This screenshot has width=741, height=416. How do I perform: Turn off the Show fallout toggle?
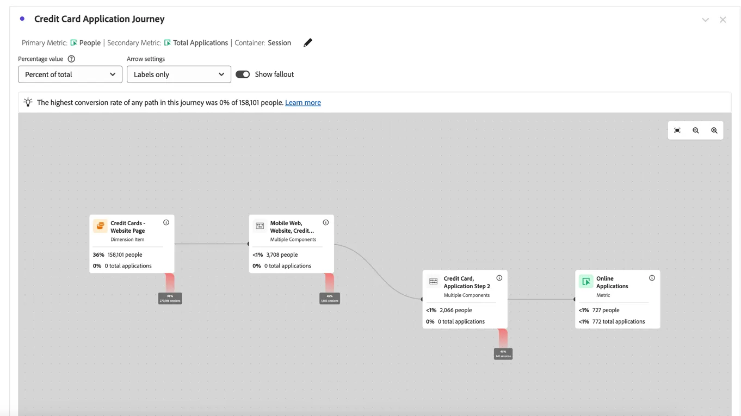tap(243, 74)
